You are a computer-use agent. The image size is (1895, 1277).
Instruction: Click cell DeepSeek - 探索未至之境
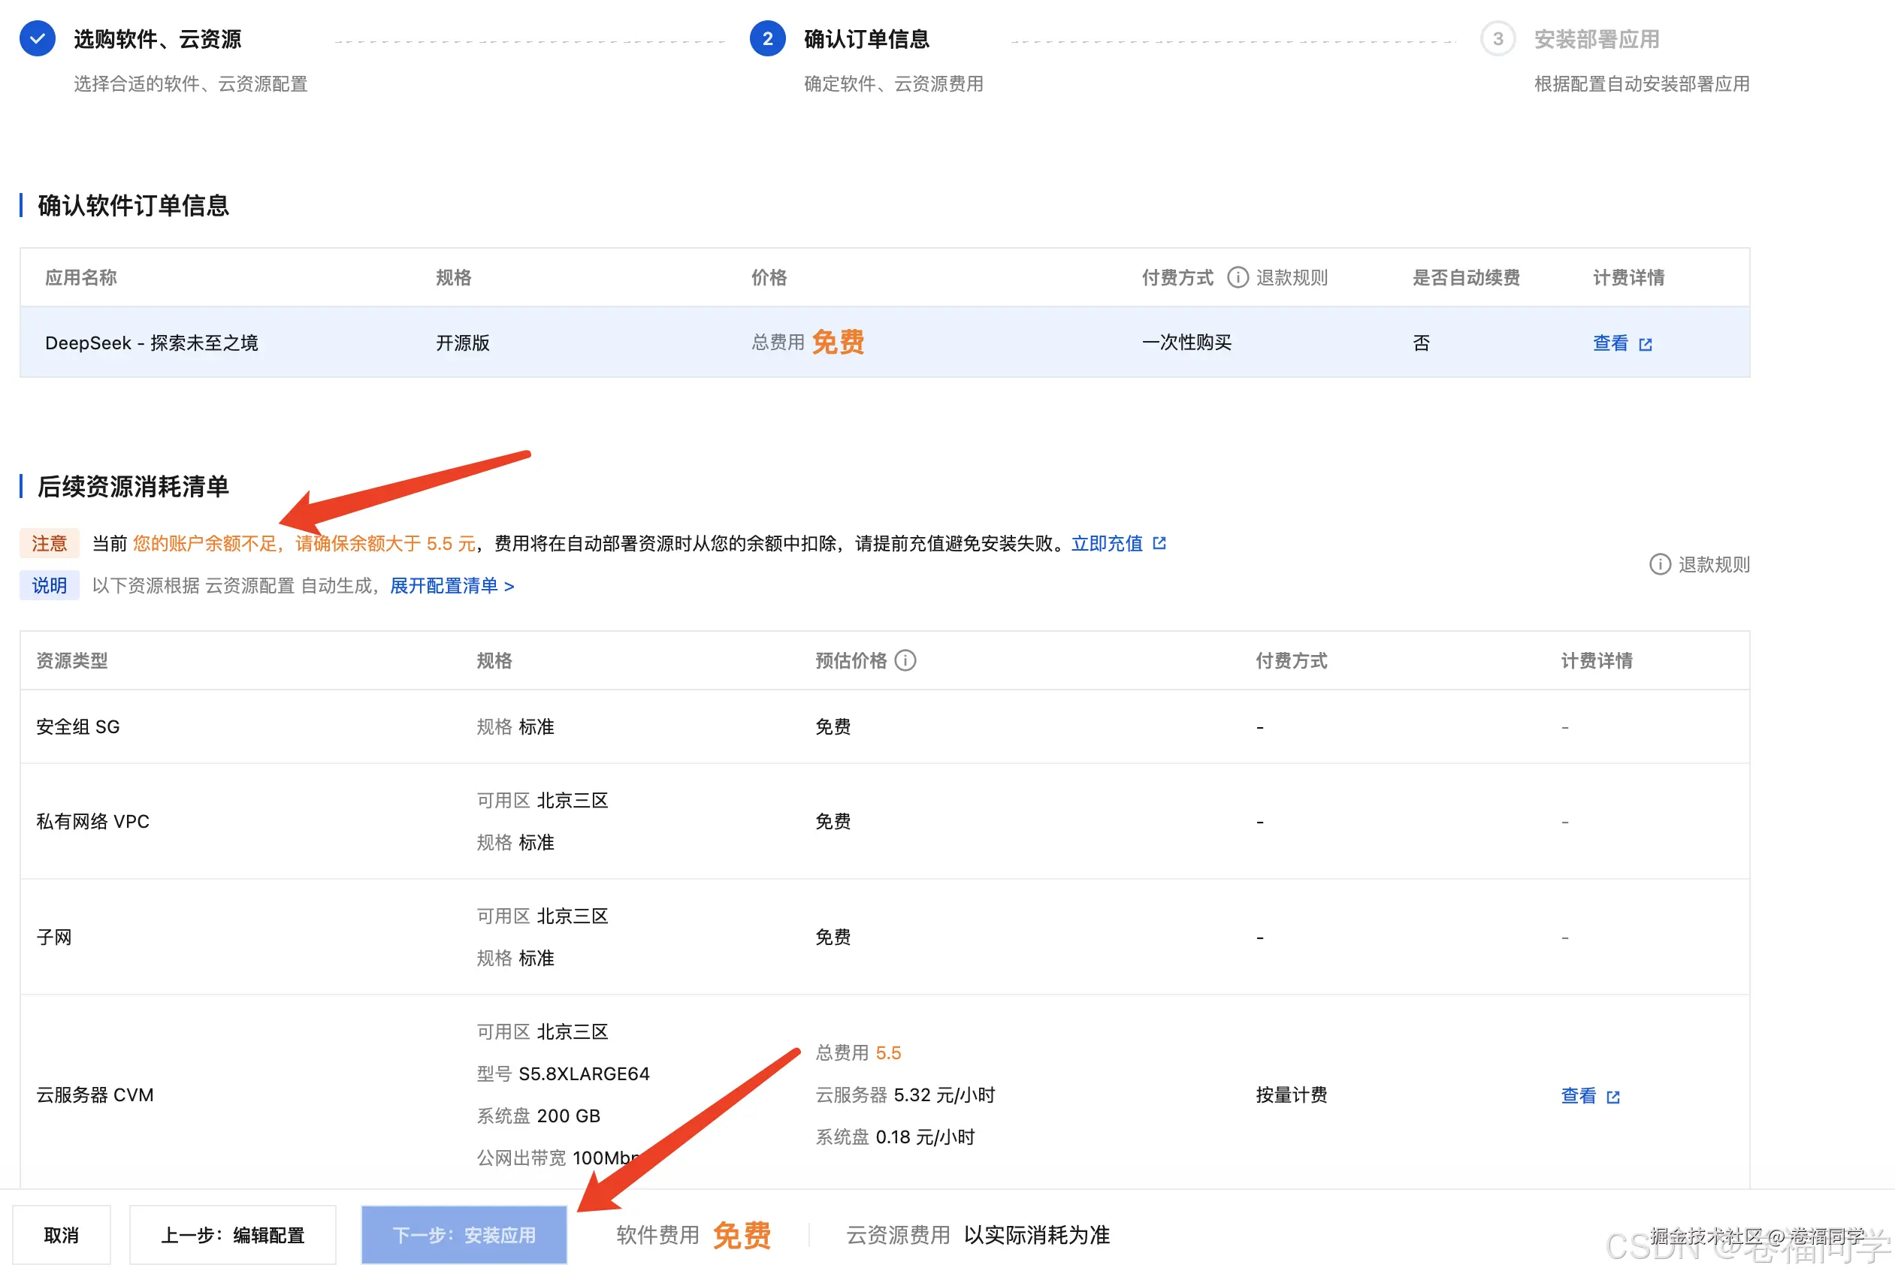(152, 343)
